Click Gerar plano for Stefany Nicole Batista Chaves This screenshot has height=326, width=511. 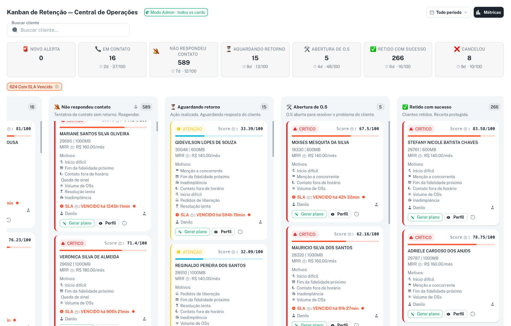(x=425, y=217)
